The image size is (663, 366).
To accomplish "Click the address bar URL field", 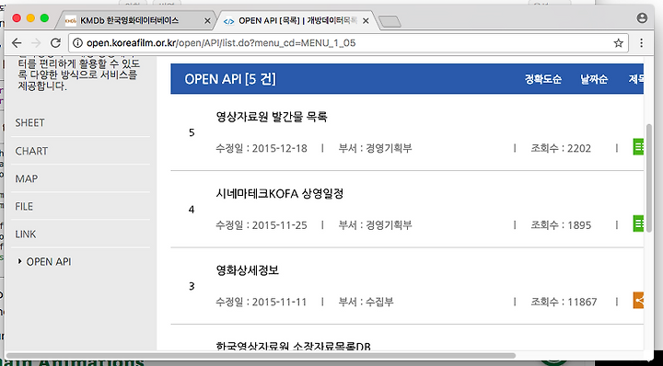I will click(347, 42).
